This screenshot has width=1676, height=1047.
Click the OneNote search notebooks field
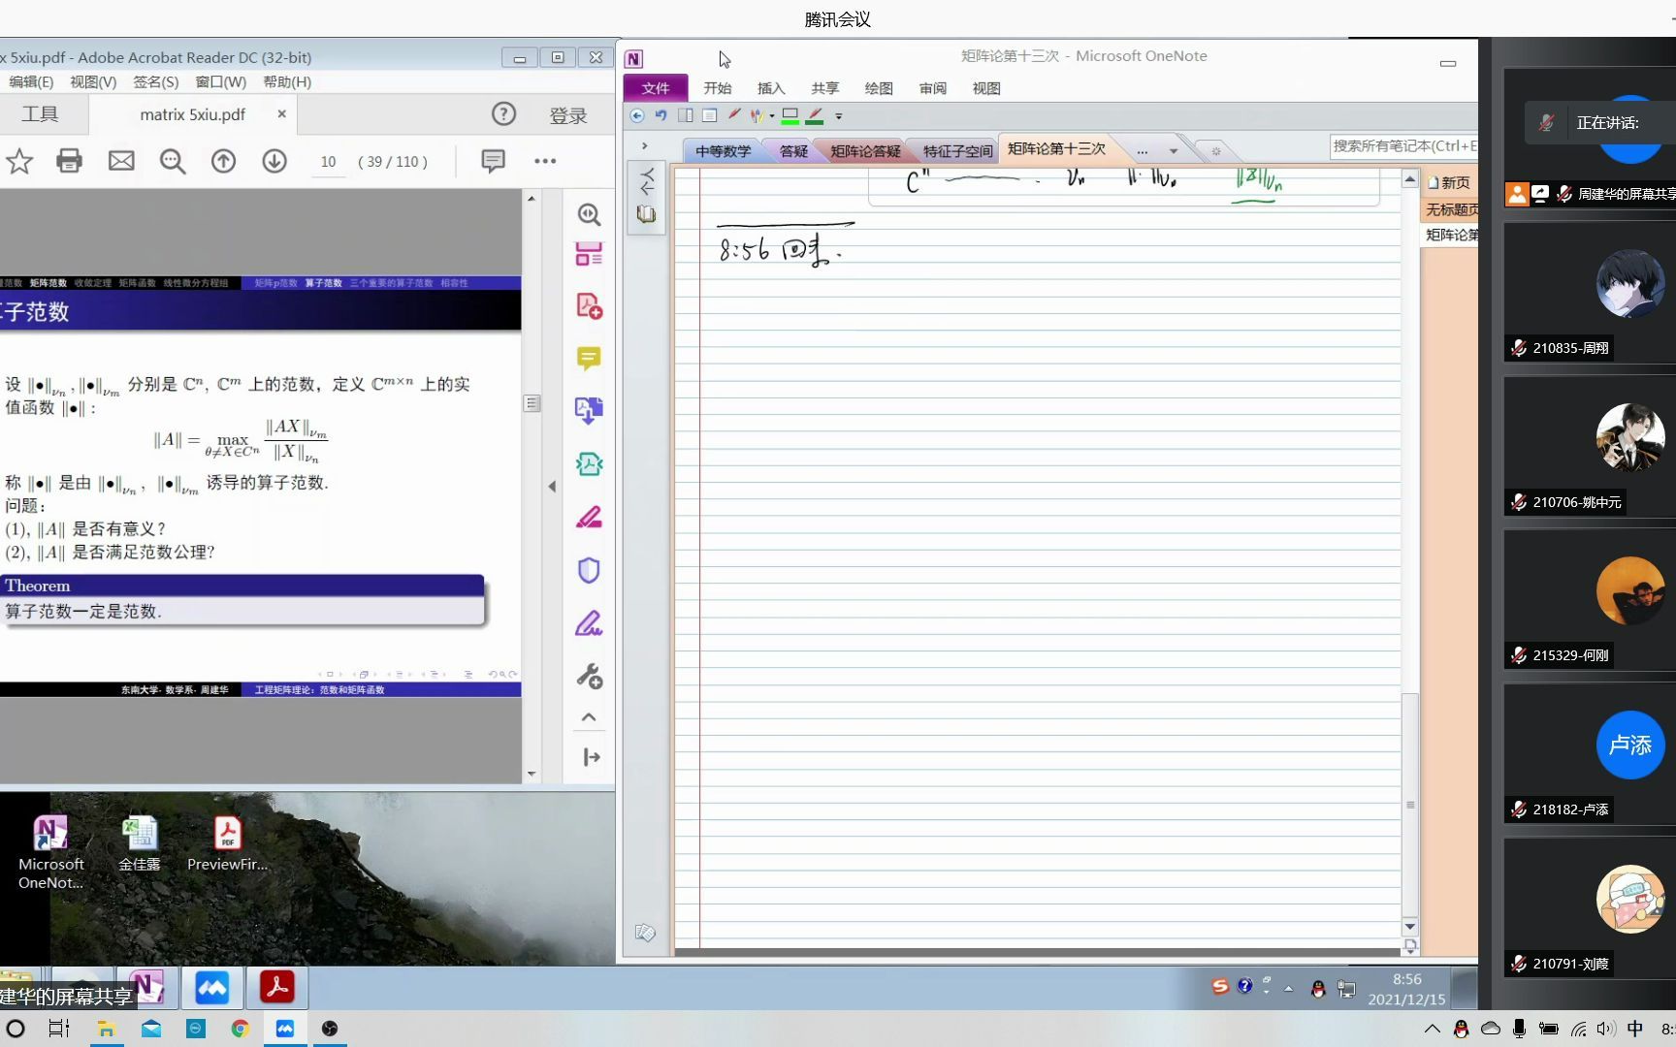[1403, 146]
